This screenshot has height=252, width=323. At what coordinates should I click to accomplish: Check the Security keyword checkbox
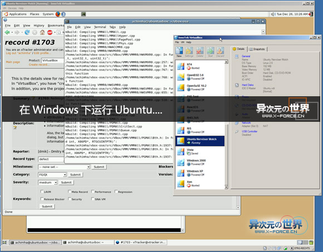[70, 199]
